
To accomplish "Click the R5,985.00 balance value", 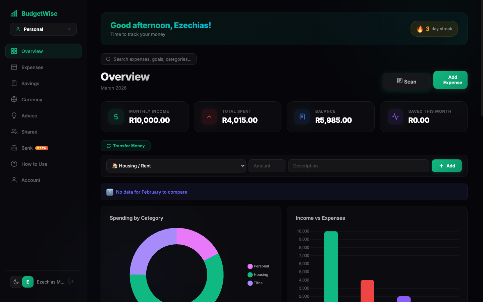I will click(333, 120).
